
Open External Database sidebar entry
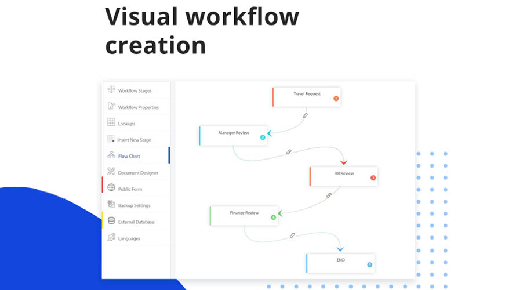coord(136,221)
